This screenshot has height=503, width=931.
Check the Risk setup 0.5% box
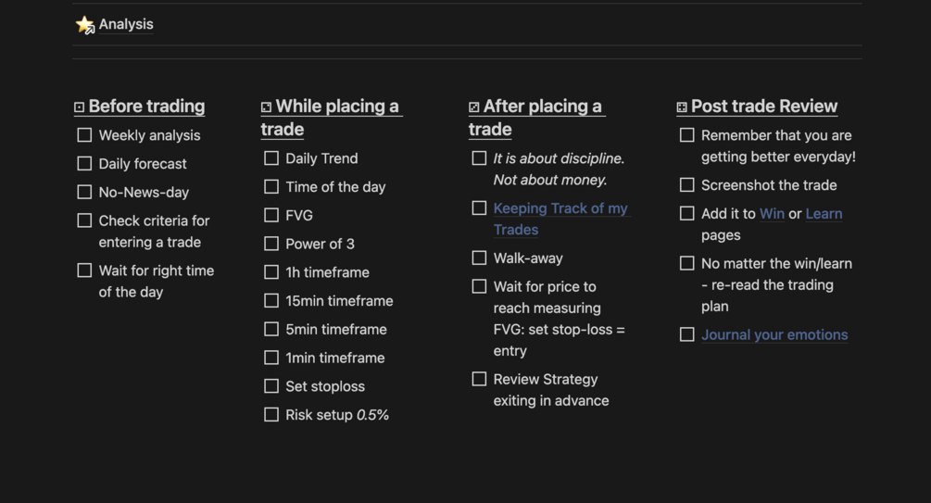click(x=271, y=415)
